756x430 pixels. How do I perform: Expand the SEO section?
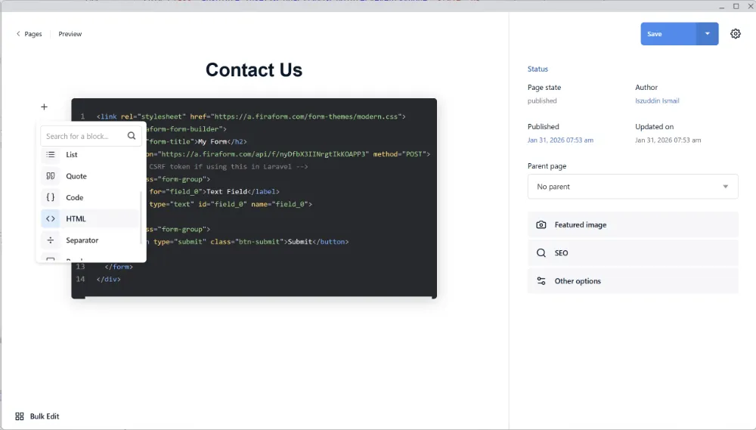point(633,252)
